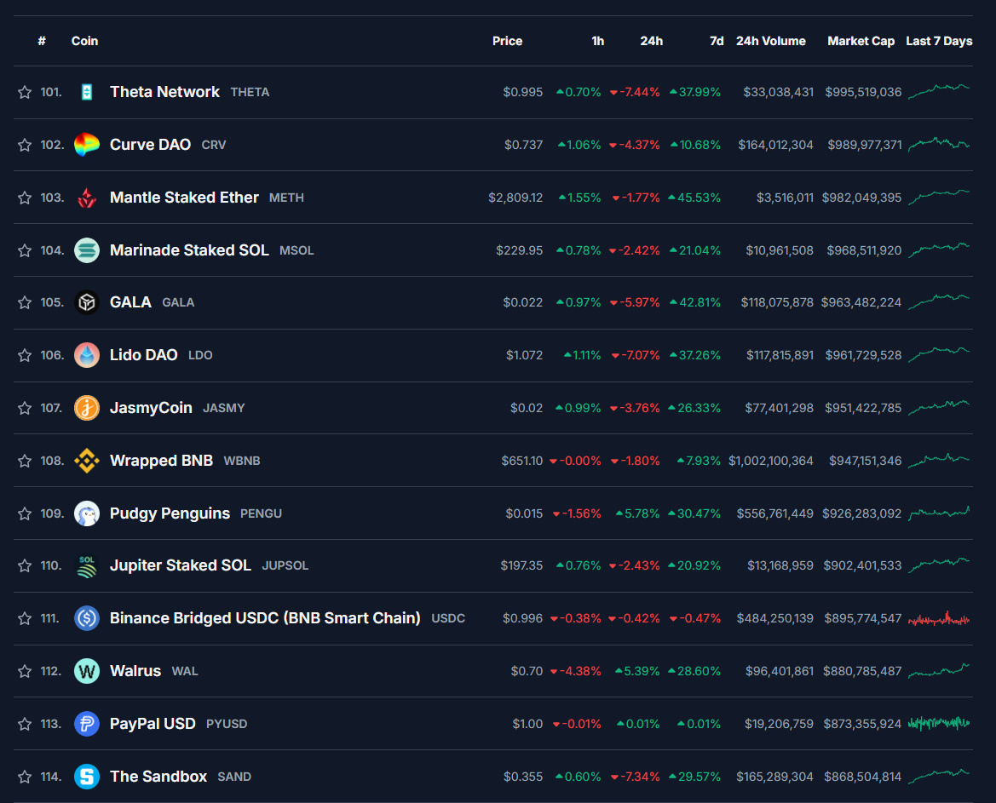Open the Walrus coin link

pos(135,671)
